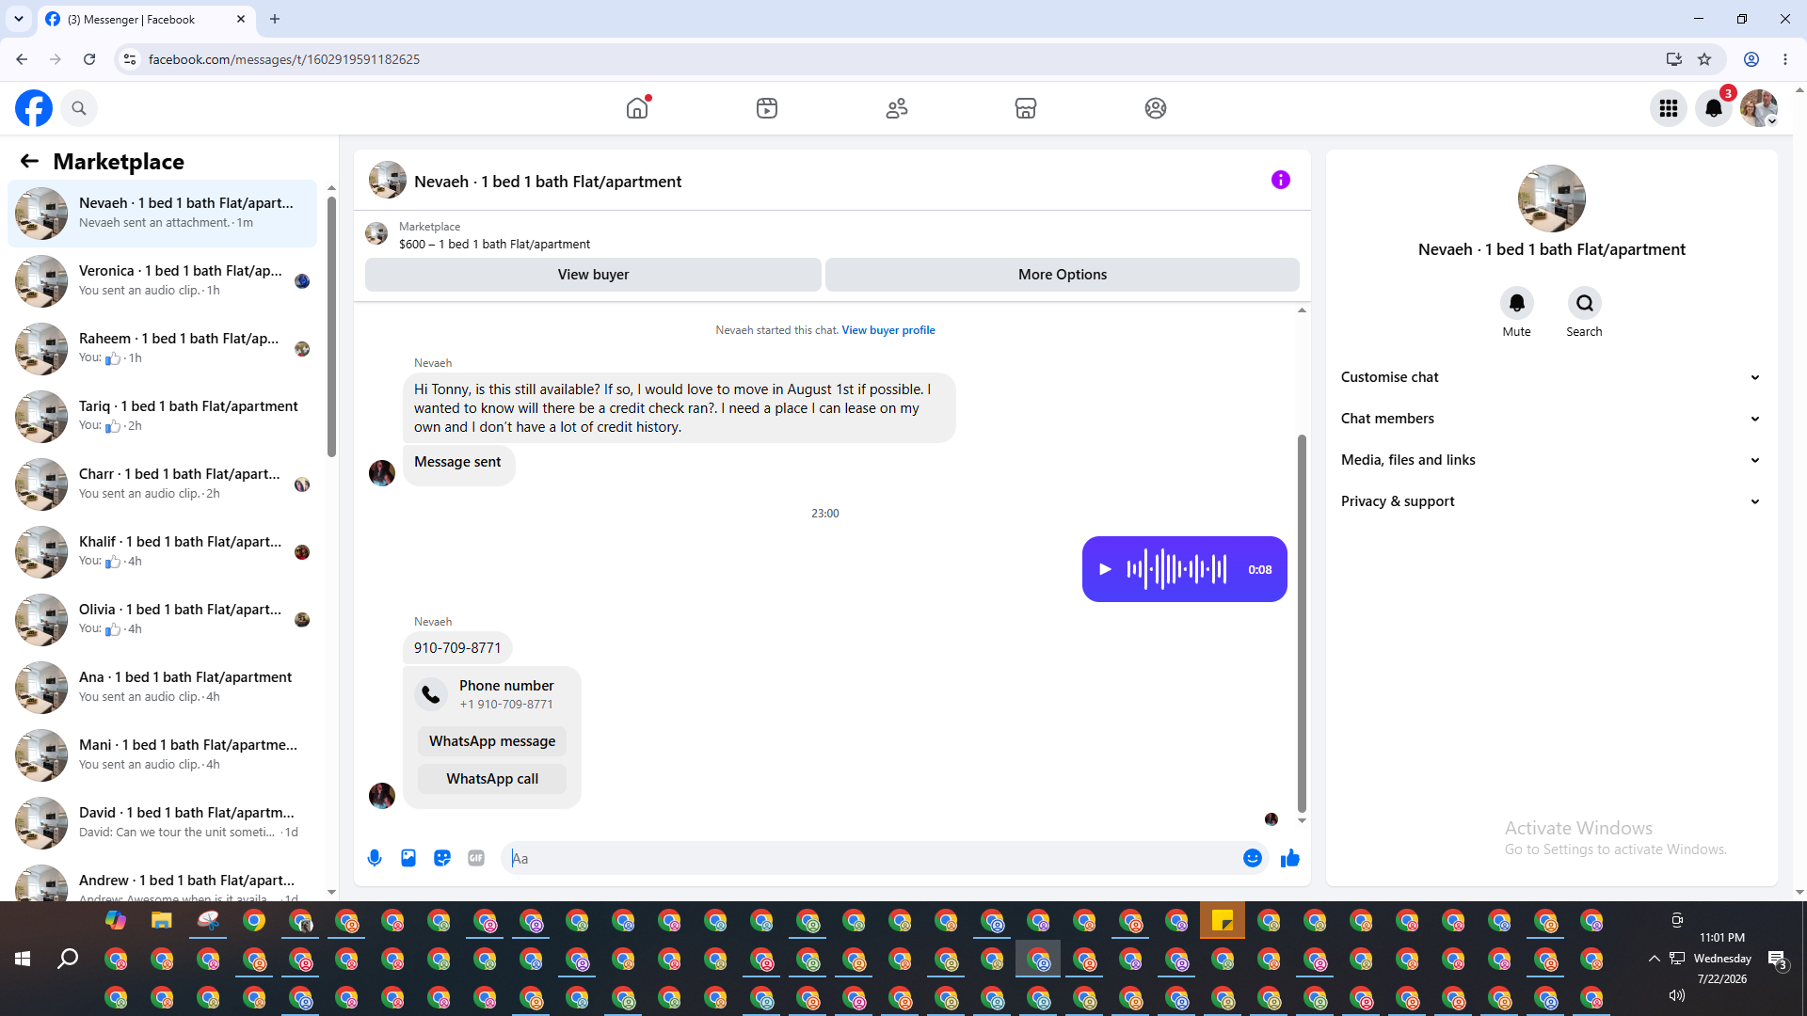Open the Sticky Notes taskbar icon
Image resolution: width=1807 pixels, height=1016 pixels.
1223,921
